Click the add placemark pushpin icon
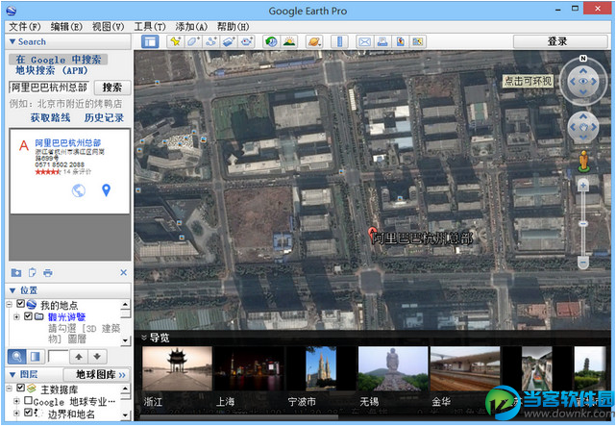 (x=175, y=41)
